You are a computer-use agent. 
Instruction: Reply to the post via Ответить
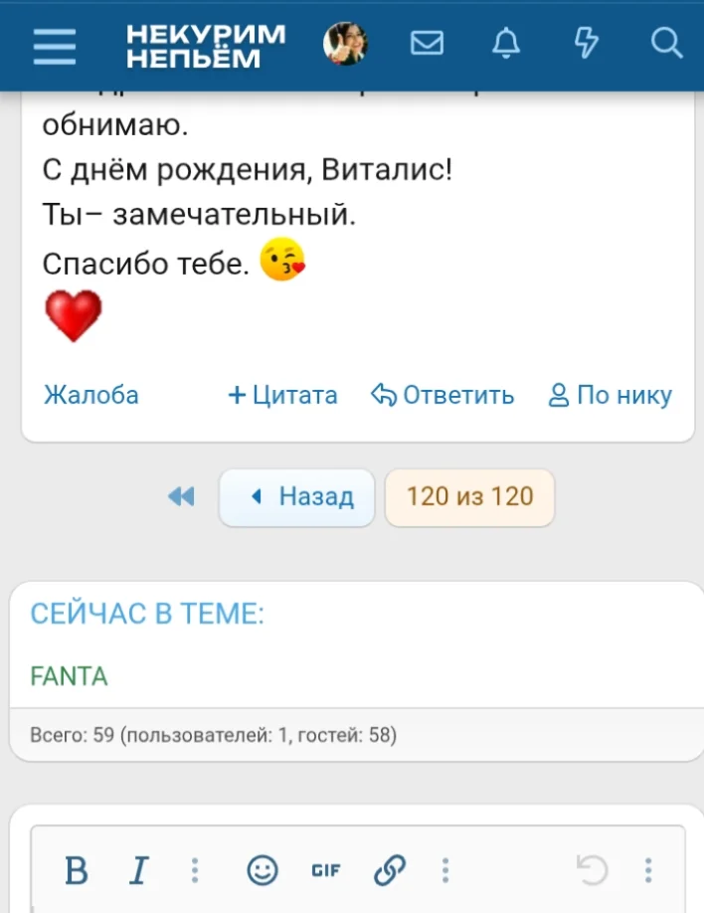[444, 395]
